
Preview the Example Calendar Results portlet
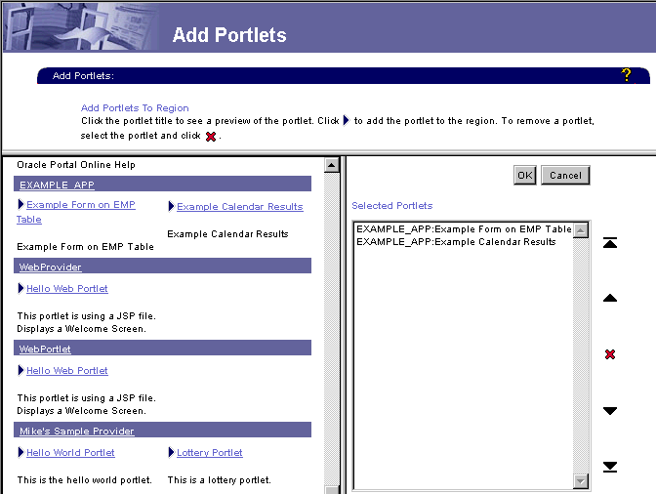tap(239, 207)
